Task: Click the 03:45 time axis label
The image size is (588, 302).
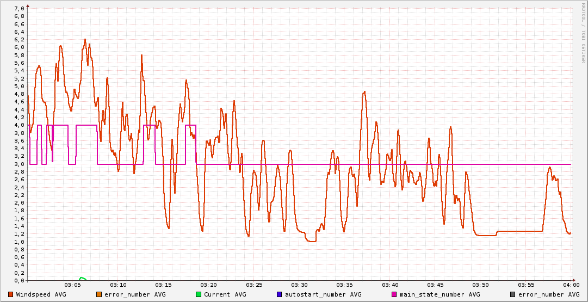Action: pos(435,285)
